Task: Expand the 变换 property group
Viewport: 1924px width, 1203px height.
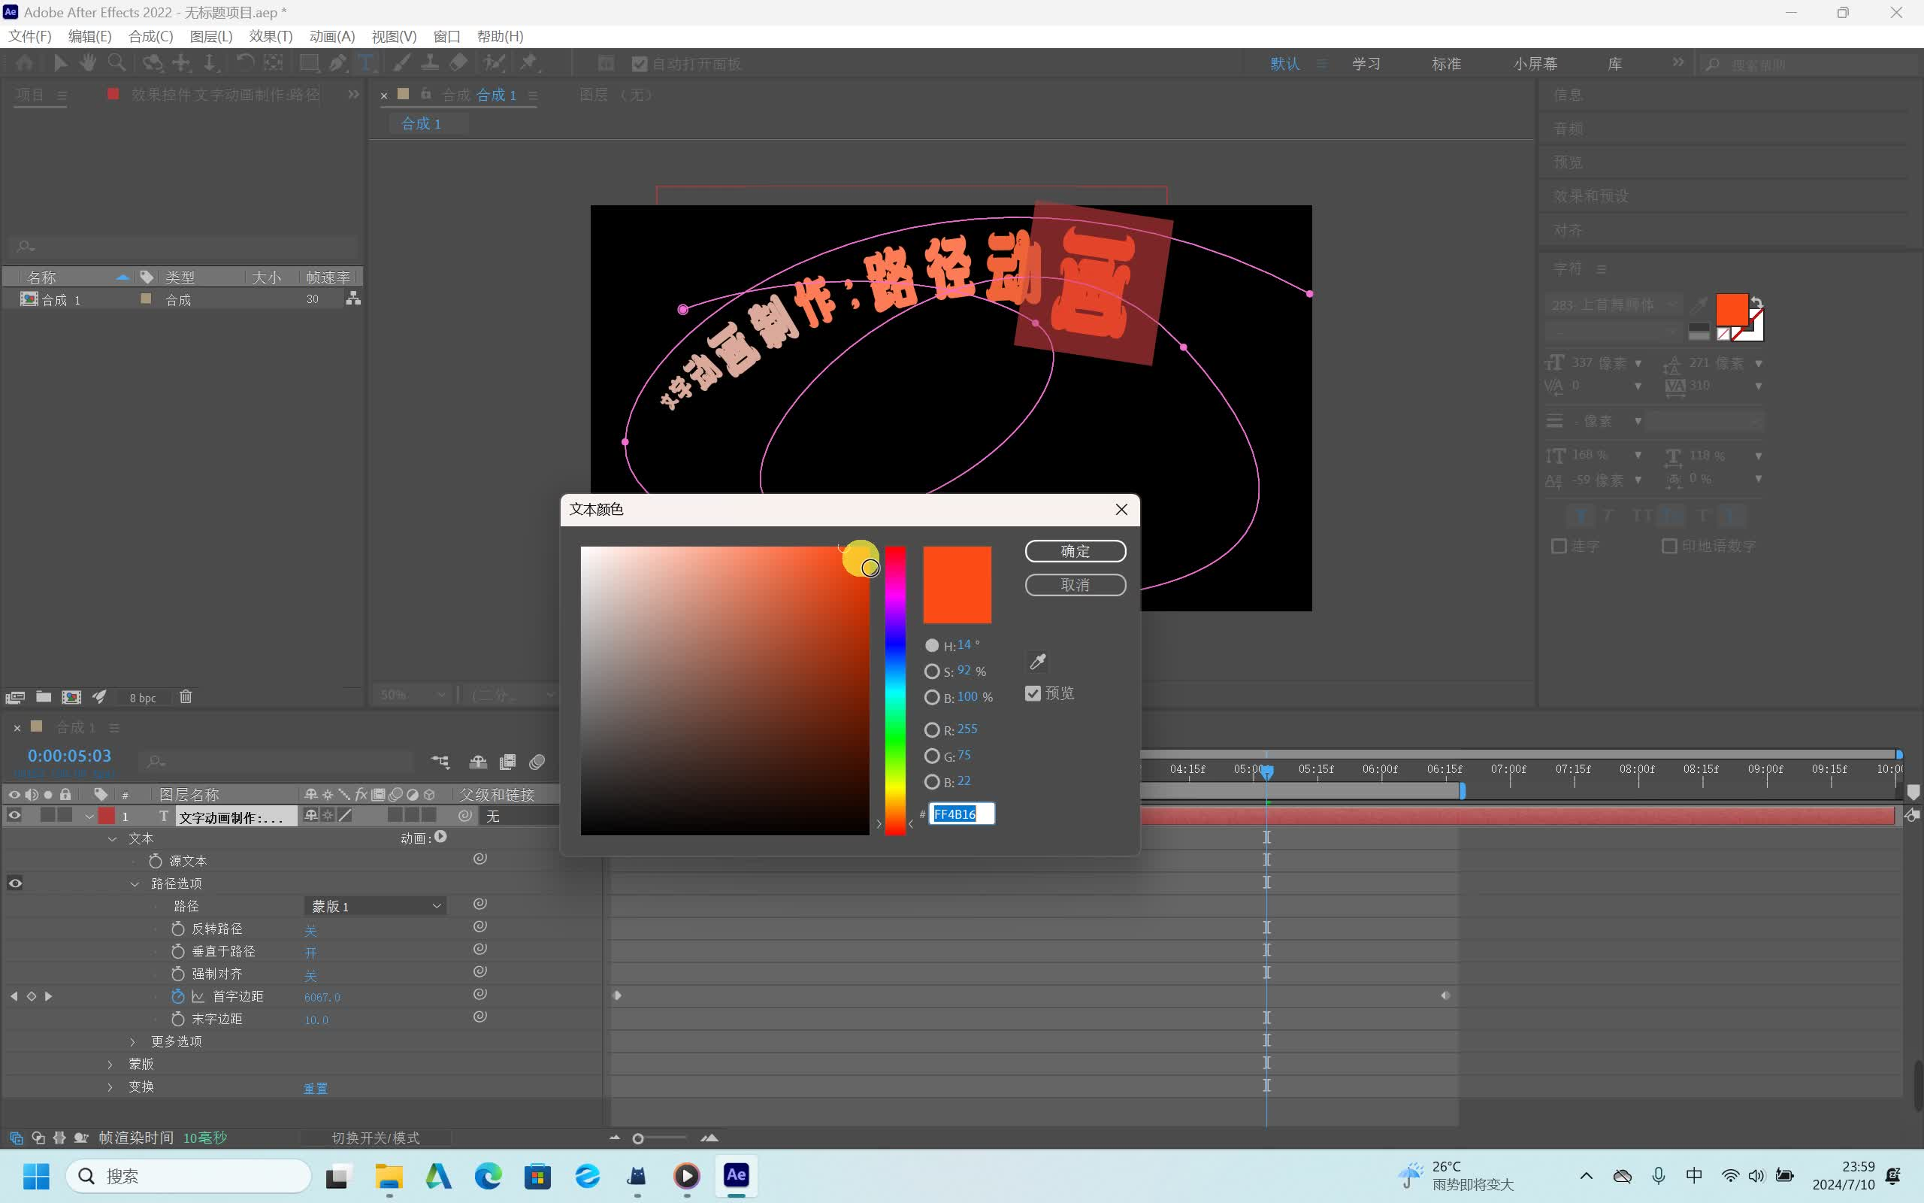Action: 110,1087
